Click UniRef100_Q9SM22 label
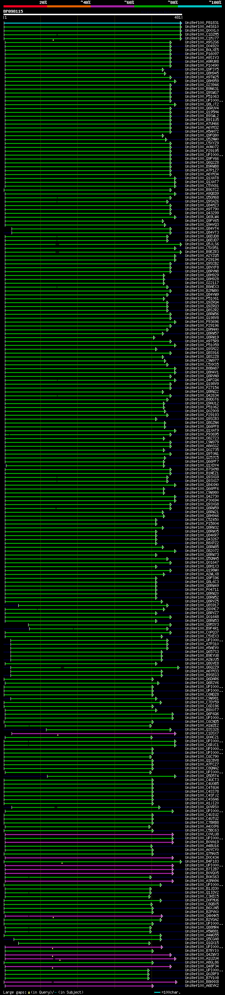225x995 pixels. click(202, 349)
